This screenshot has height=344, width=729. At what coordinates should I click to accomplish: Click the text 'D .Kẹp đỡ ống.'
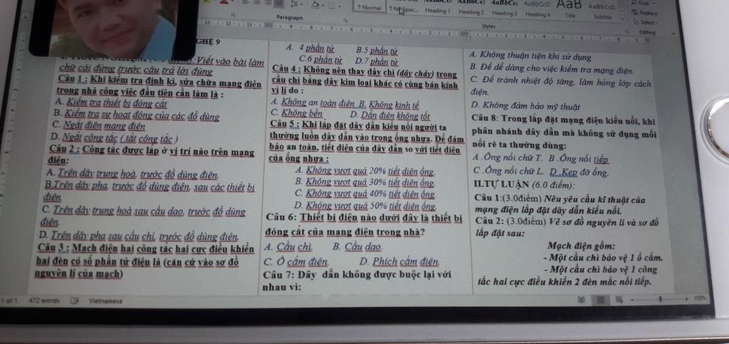click(x=579, y=173)
